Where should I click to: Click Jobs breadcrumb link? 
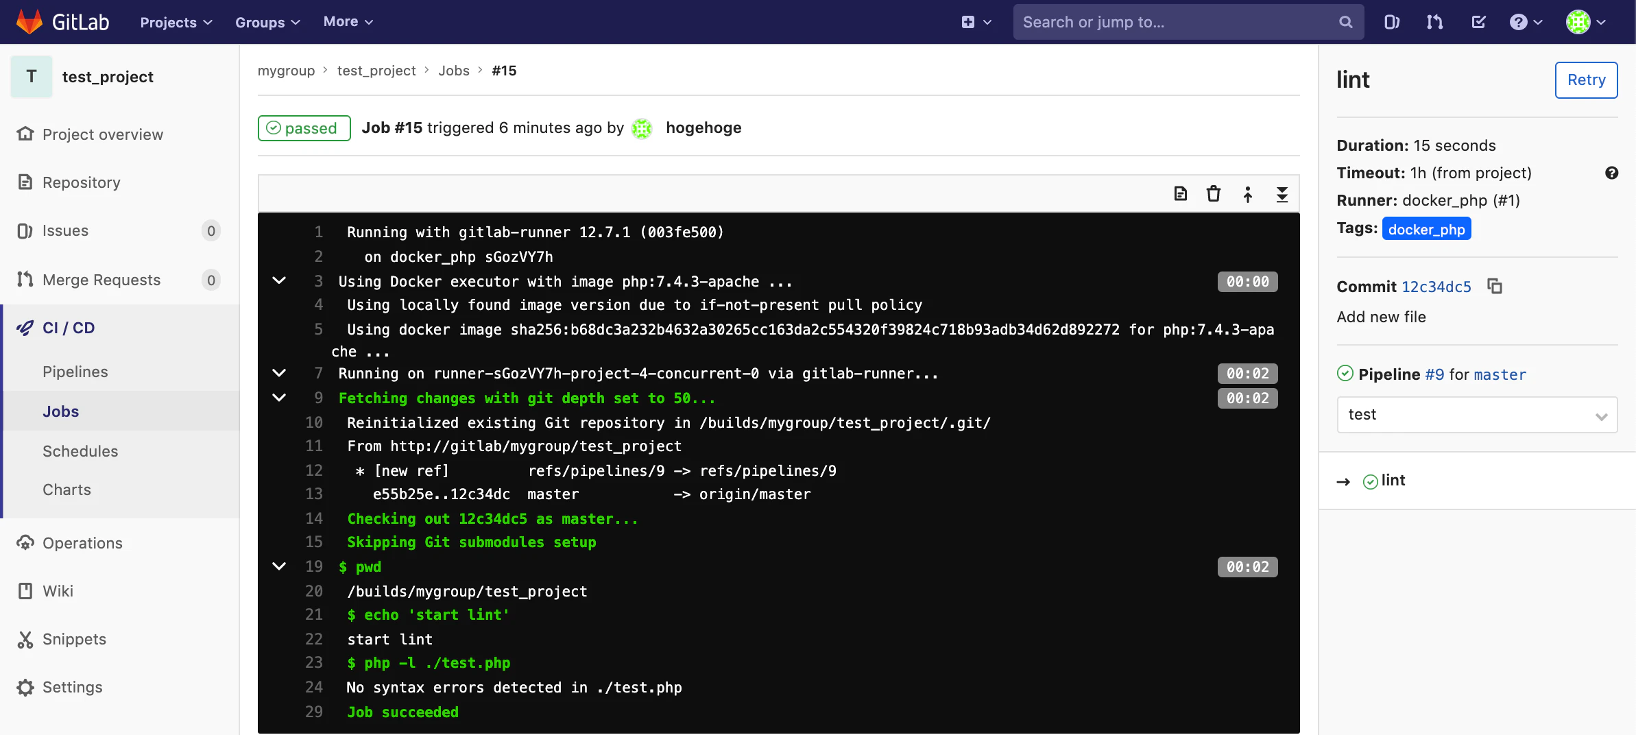click(454, 71)
